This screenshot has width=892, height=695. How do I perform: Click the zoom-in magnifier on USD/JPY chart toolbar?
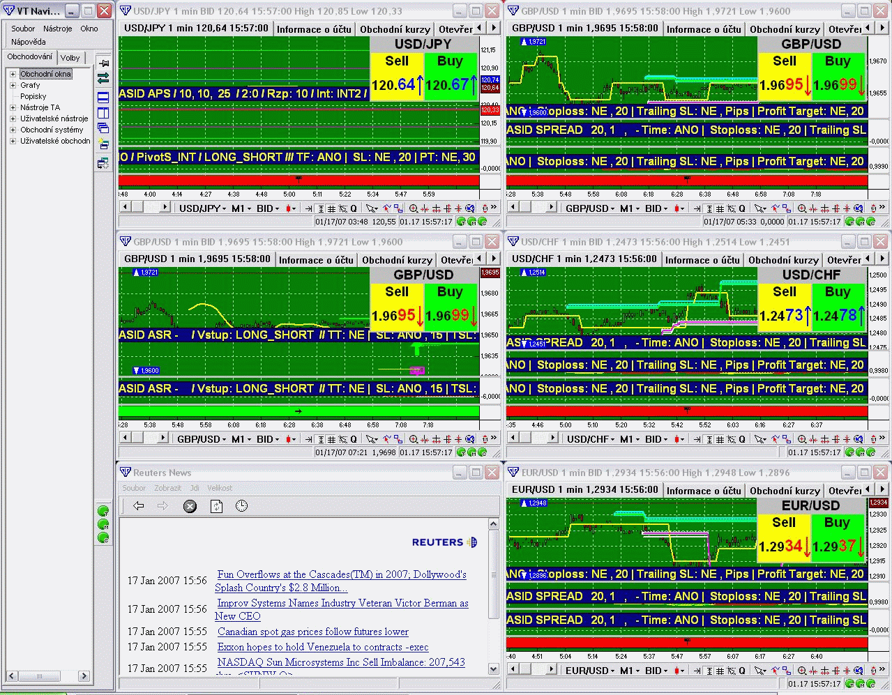414,208
